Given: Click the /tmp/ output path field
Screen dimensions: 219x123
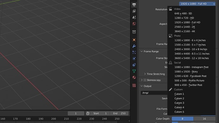Looking at the screenshot, I should click(x=154, y=93).
